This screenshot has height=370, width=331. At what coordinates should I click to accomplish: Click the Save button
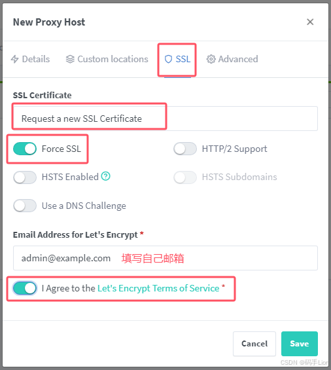tap(300, 344)
